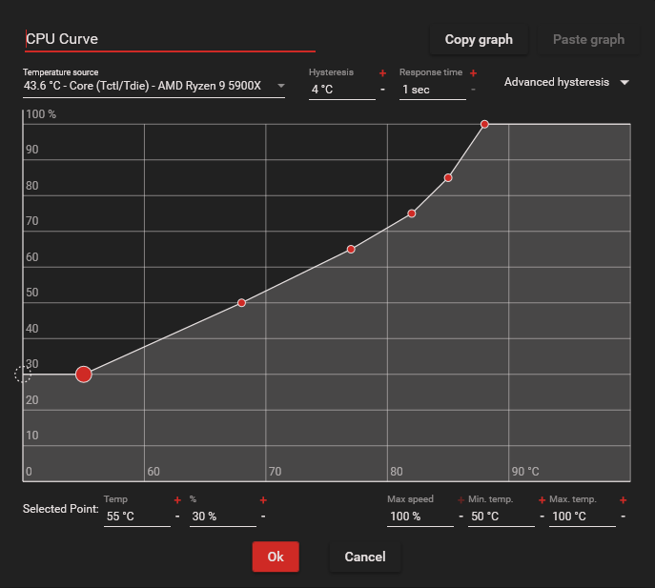
Task: Select the curve point at 65 %
Action: coord(351,250)
